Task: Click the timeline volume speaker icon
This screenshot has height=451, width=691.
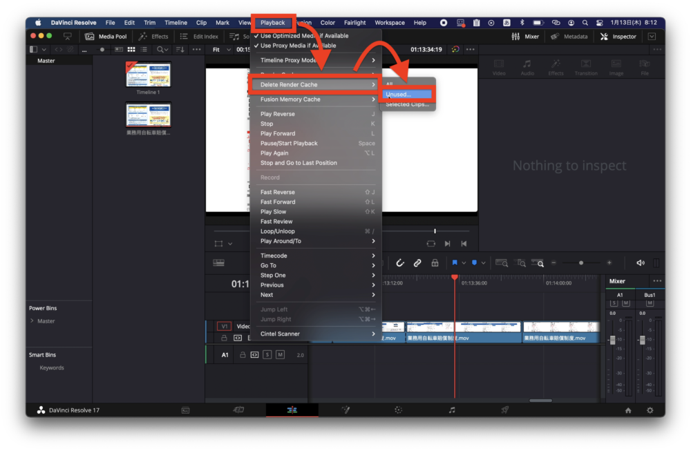Action: coord(641,263)
